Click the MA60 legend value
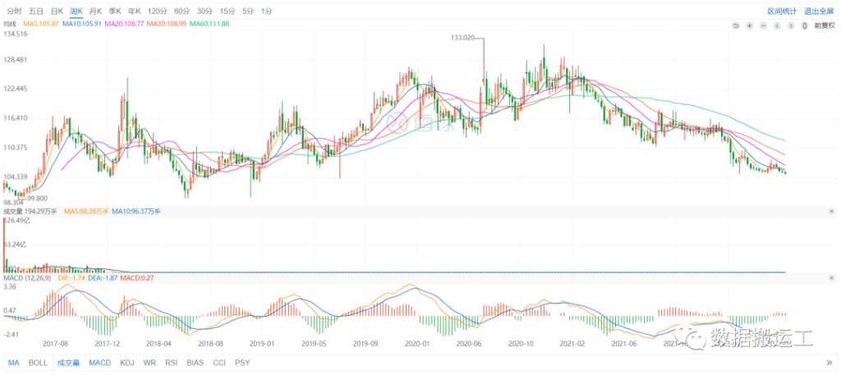 [209, 24]
